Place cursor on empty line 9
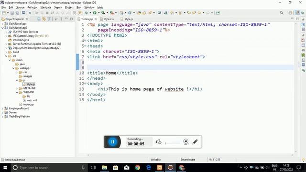The height and width of the screenshot is (172, 306). pyautogui.click(x=190, y=67)
